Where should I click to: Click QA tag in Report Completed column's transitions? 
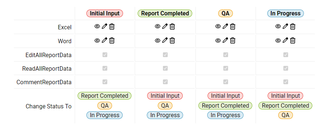(x=165, y=105)
